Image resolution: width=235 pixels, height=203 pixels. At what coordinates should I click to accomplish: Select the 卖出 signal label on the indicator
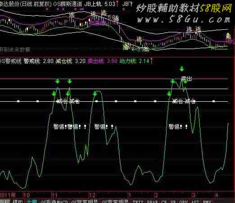(x=186, y=78)
